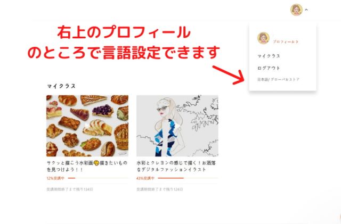The height and width of the screenshot is (224, 341).
Task: Click the avatar inside the dropdown panel
Action: pyautogui.click(x=263, y=38)
